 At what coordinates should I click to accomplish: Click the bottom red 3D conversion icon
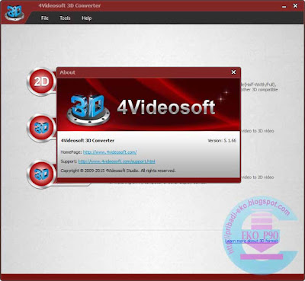click(x=41, y=174)
